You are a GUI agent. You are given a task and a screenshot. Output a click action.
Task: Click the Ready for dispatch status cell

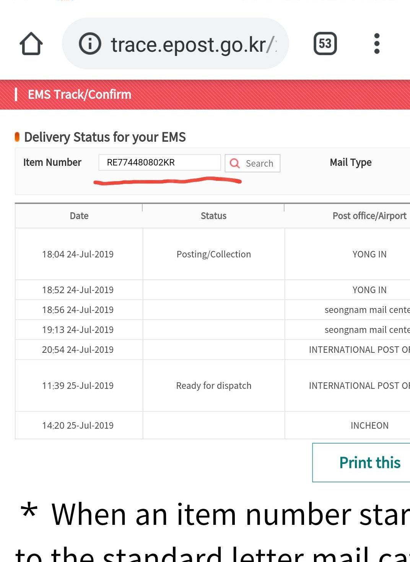point(214,386)
